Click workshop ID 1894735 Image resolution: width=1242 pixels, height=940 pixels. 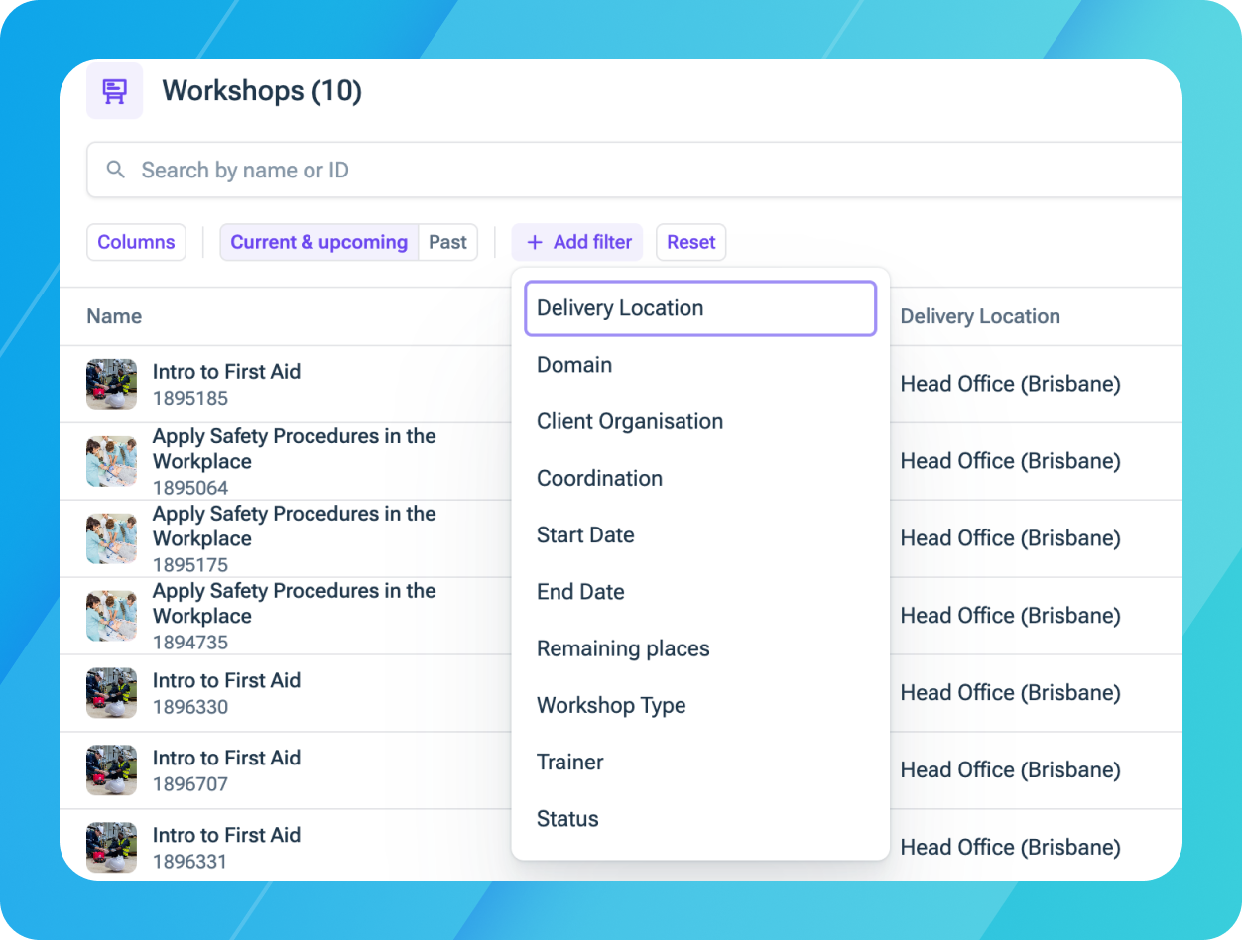(x=190, y=643)
